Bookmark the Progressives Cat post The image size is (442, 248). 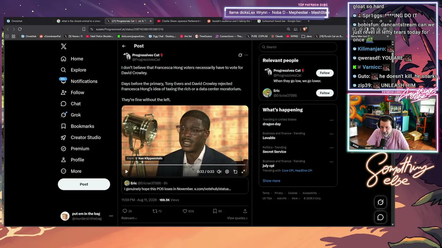coord(218,211)
